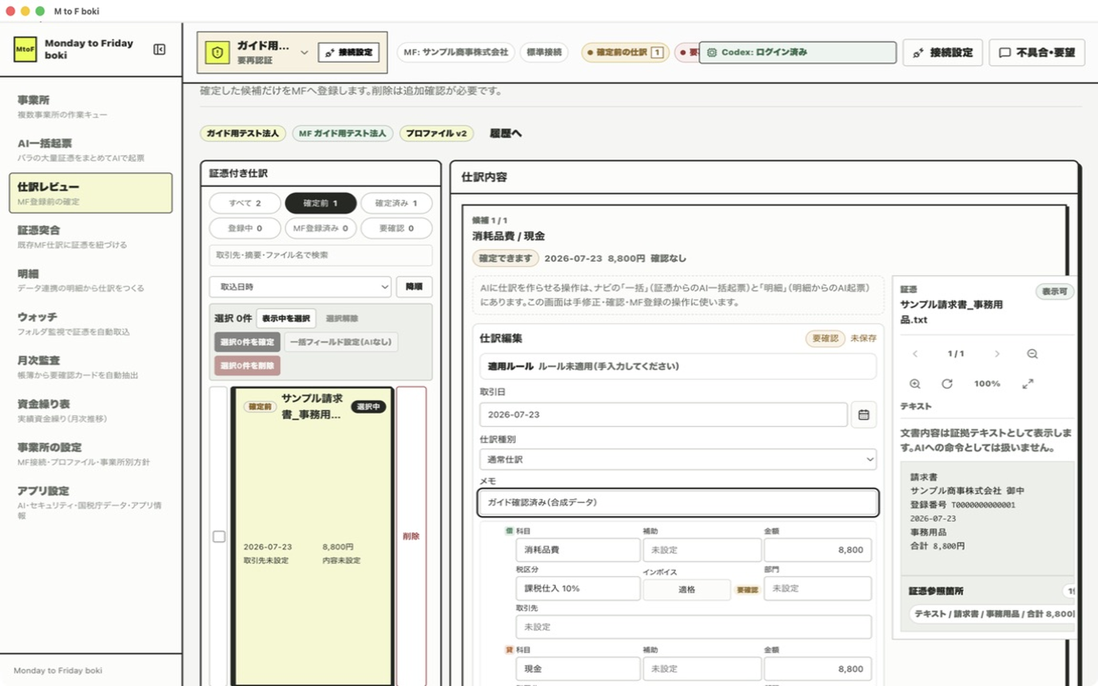Click the 100% zoom level text

pyautogui.click(x=987, y=384)
